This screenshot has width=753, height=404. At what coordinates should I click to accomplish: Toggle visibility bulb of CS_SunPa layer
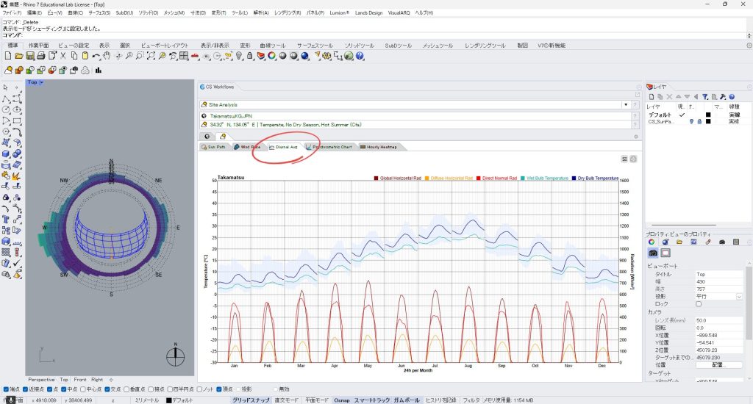point(691,122)
